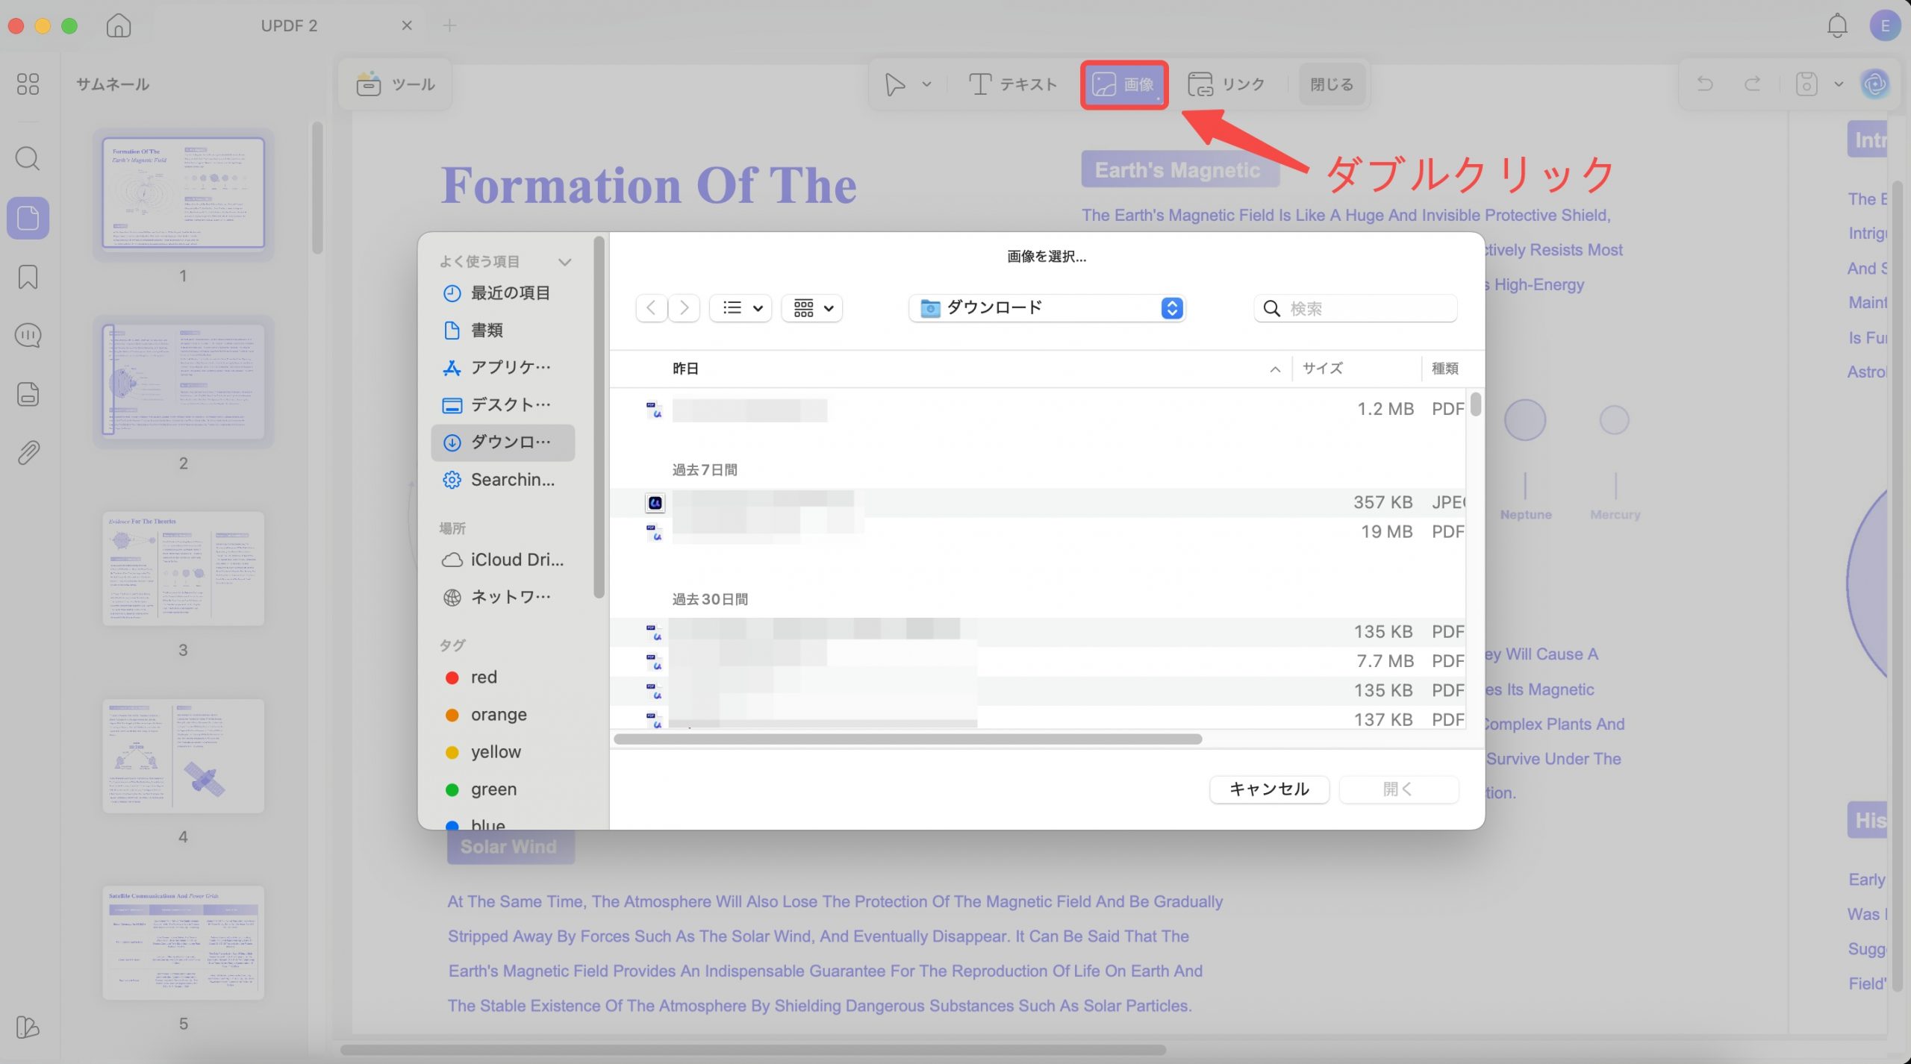Viewport: 1911px width, 1064px height.
Task: Select the リンク link tool
Action: pos(1226,84)
